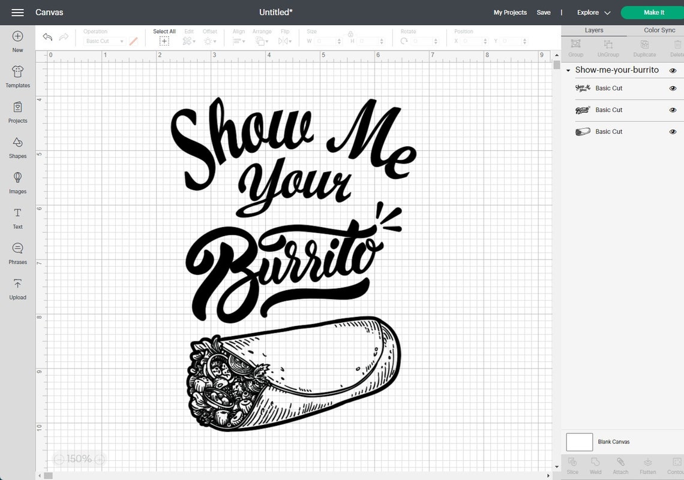Screen dimensions: 684x480
Task: Click the Blank Canvas color swatch
Action: (579, 442)
